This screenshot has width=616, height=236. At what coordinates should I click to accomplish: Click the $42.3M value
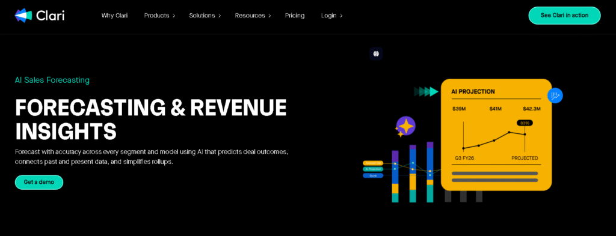pos(532,109)
